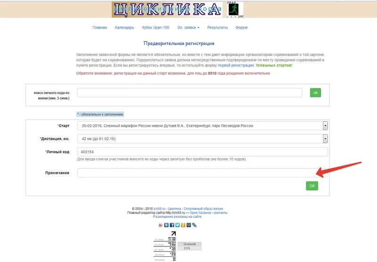Click the personal code search field
The image size is (377, 262).
coord(189,93)
